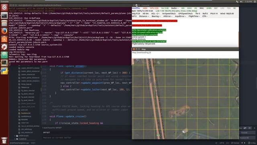Click cursor position 213:1 in status bar
The height and width of the screenshot is (145, 257).
pyautogui.click(x=33, y=143)
